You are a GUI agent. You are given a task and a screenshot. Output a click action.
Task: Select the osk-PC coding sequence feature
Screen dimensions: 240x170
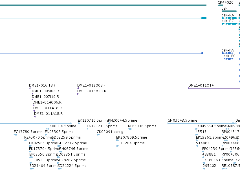click(x=228, y=59)
